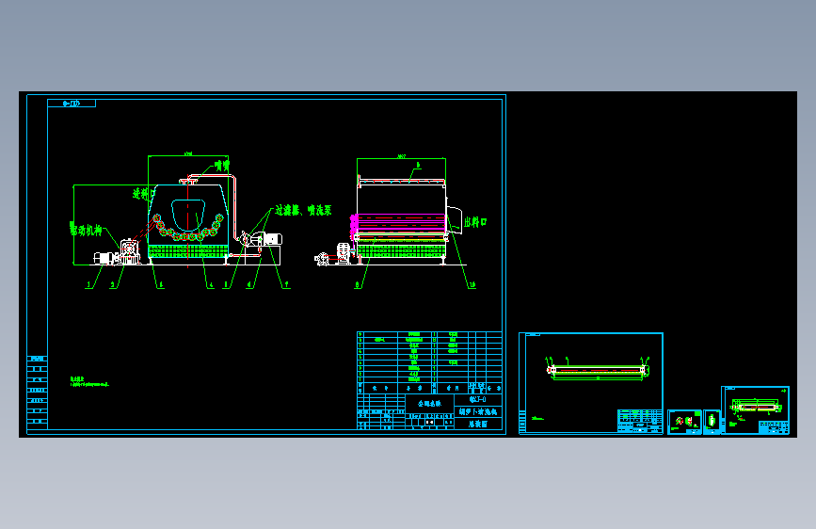Pick the magenta roller band in the side view
Screen dimensions: 816x529
pyautogui.click(x=400, y=223)
